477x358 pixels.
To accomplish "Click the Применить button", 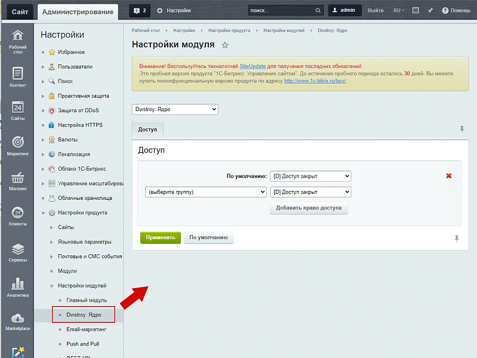I will coord(159,237).
